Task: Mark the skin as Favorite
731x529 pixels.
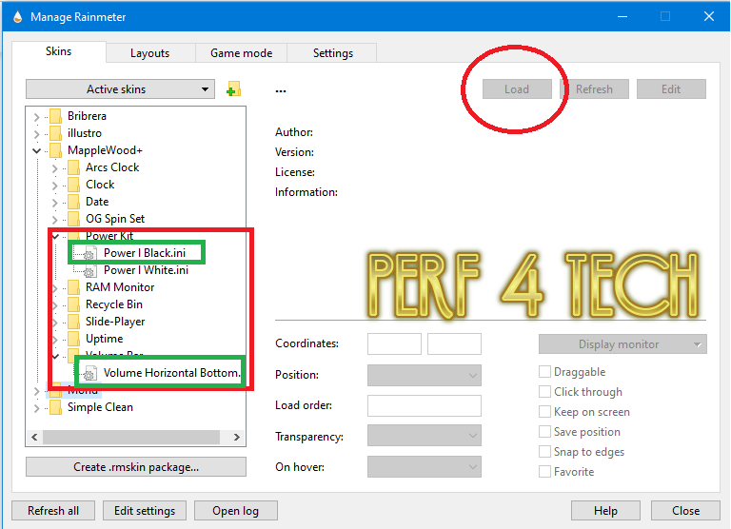Action: pos(544,472)
